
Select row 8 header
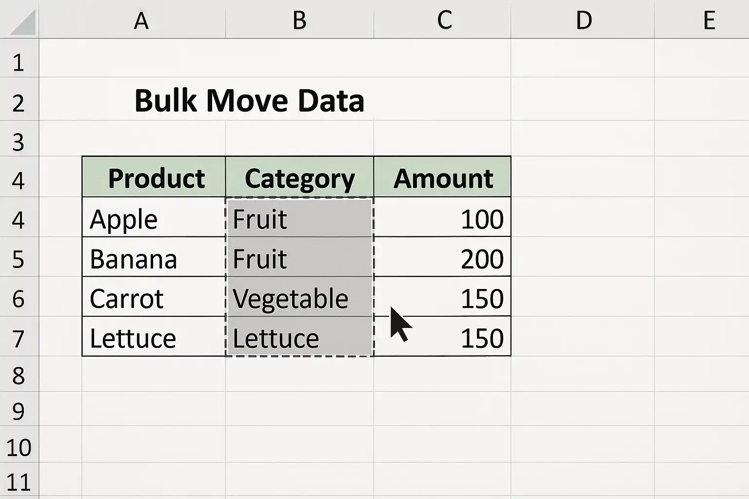point(20,374)
